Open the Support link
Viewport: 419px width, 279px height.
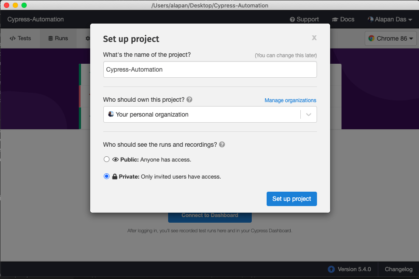click(x=304, y=20)
